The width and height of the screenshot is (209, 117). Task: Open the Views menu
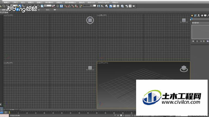pos(31,2)
